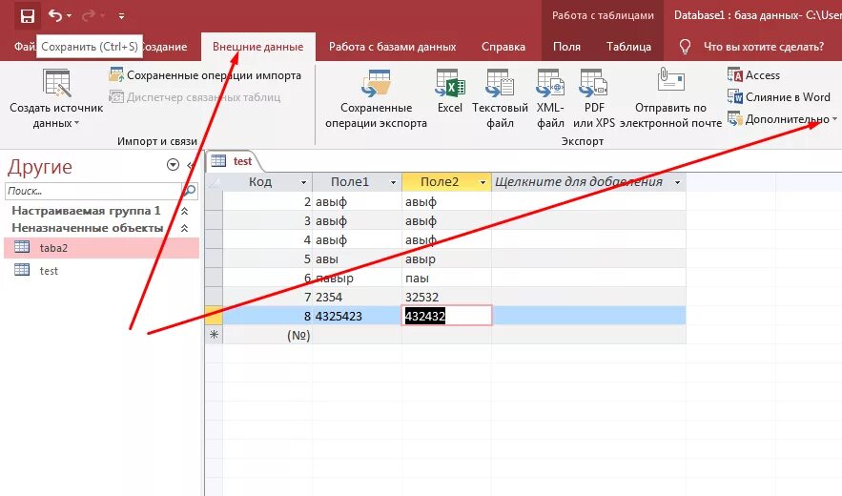This screenshot has width=842, height=496.
Task: Open Щелкните для добавления field dropdown
Action: (x=678, y=182)
